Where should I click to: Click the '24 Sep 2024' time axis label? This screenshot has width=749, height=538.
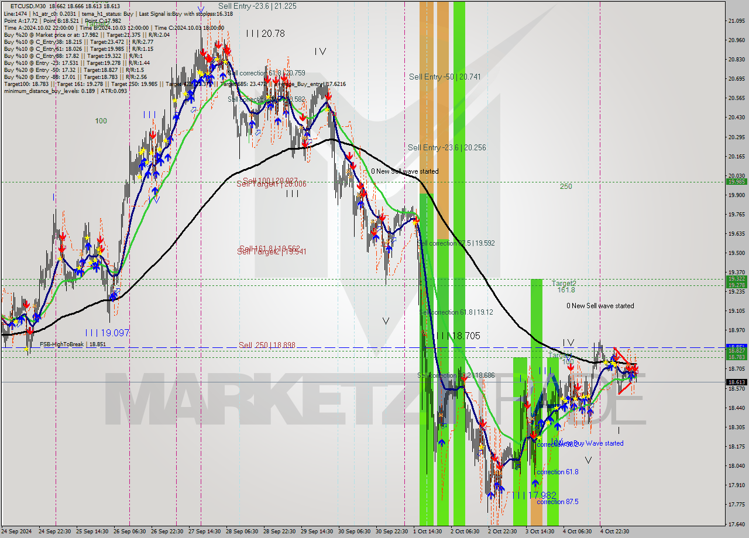click(16, 532)
